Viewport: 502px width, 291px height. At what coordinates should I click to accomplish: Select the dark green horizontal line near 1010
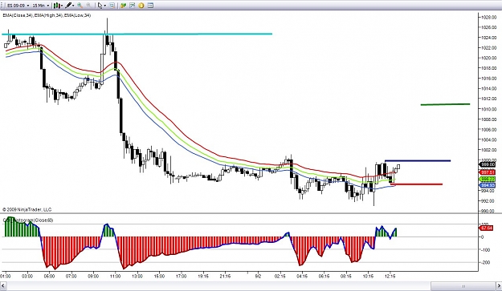pos(445,104)
